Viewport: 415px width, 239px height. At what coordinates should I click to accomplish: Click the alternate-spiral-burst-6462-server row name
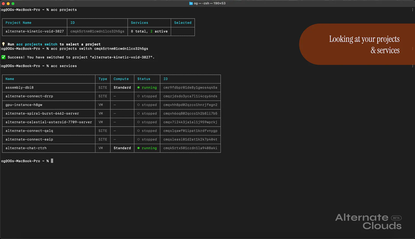[x=42, y=114]
